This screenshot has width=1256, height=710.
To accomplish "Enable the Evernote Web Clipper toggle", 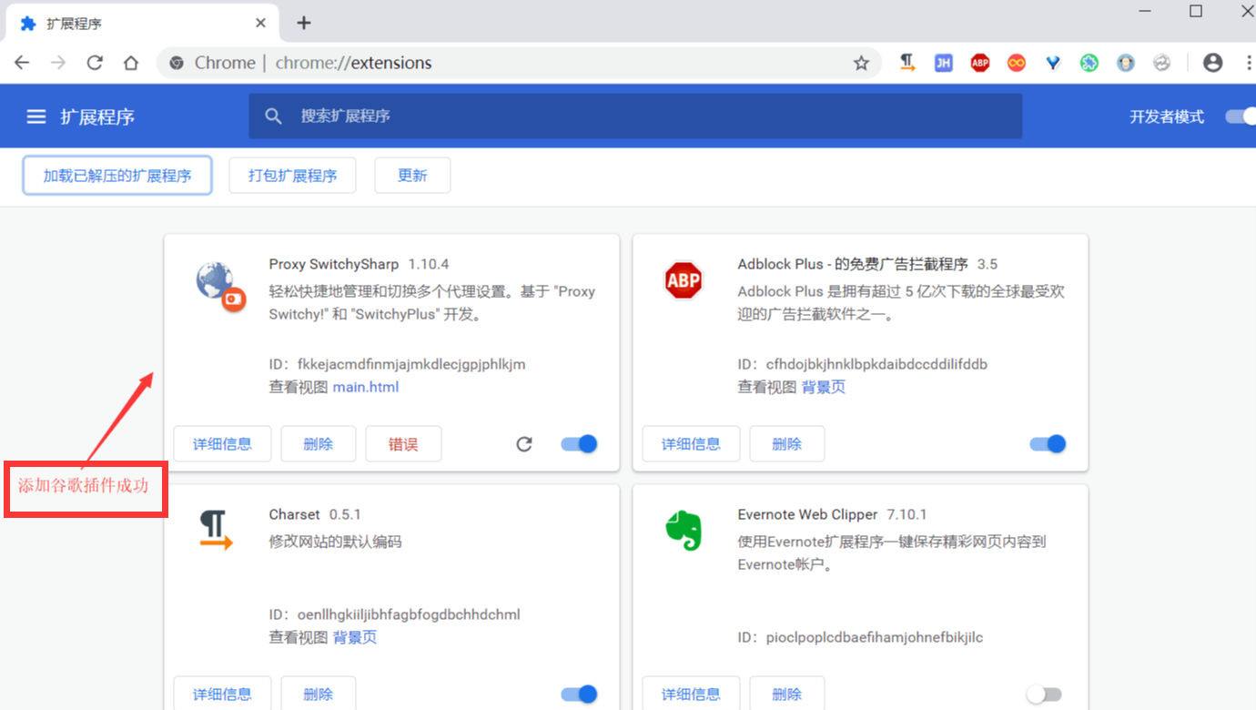I will coord(1044,695).
